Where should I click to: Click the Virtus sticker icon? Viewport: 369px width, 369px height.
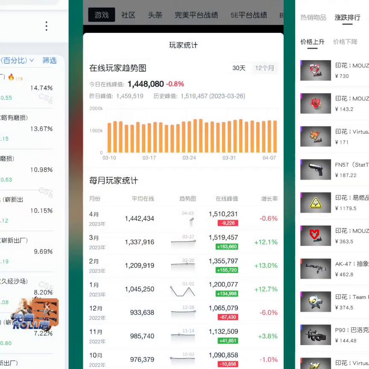point(316,136)
